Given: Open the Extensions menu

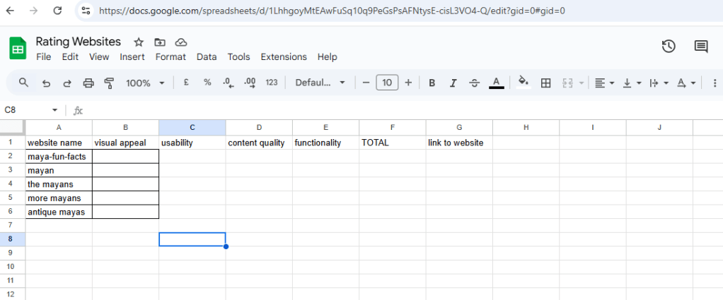Looking at the screenshot, I should tap(284, 57).
